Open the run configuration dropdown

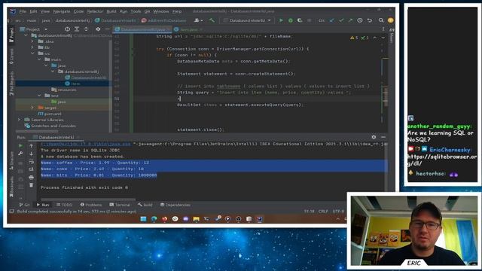(248, 20)
